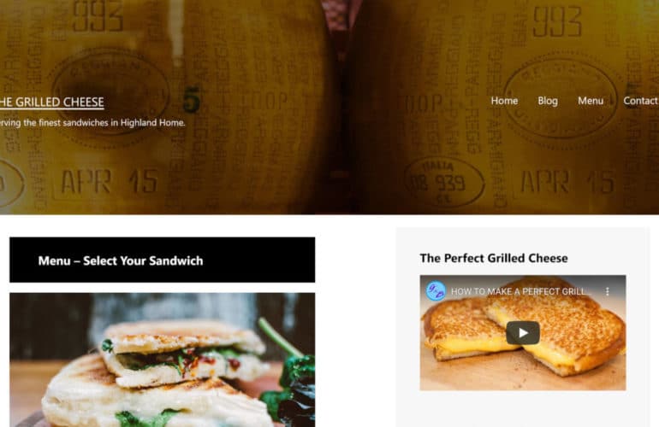
Task: Play the grilled cheese YouTube video
Action: (x=522, y=332)
